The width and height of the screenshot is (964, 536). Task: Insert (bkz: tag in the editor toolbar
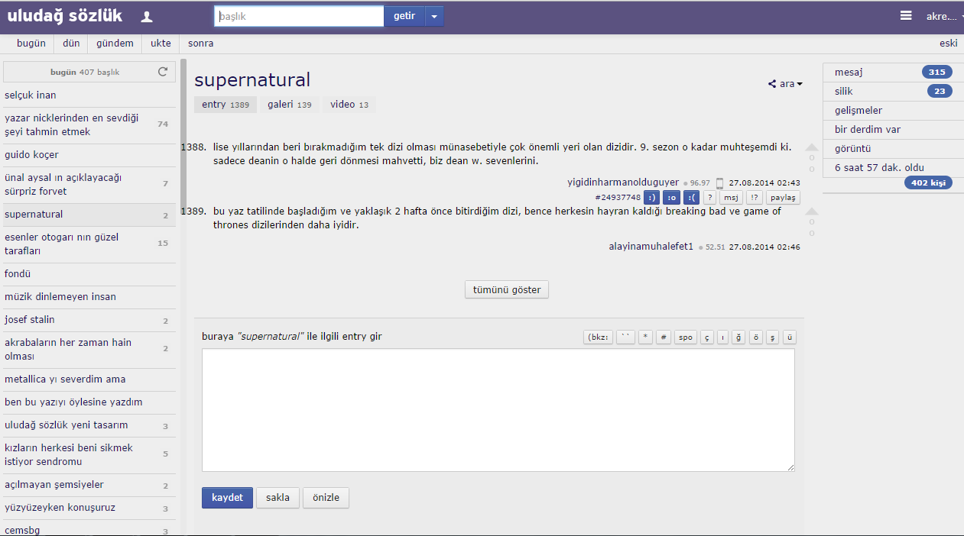pyautogui.click(x=599, y=337)
